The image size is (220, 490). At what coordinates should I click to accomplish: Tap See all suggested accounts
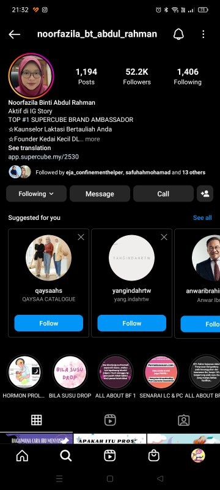point(202,218)
